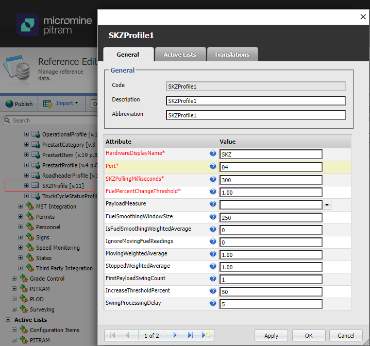Go to next record arrow
Viewport: 370px width, 346px height.
175,335
